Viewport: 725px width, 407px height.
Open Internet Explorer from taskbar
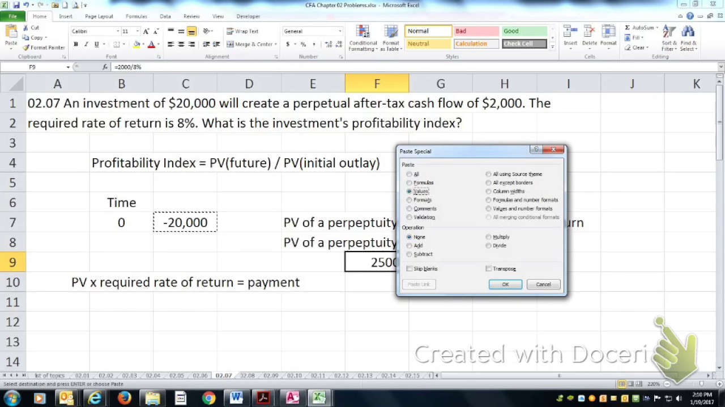[x=95, y=398]
